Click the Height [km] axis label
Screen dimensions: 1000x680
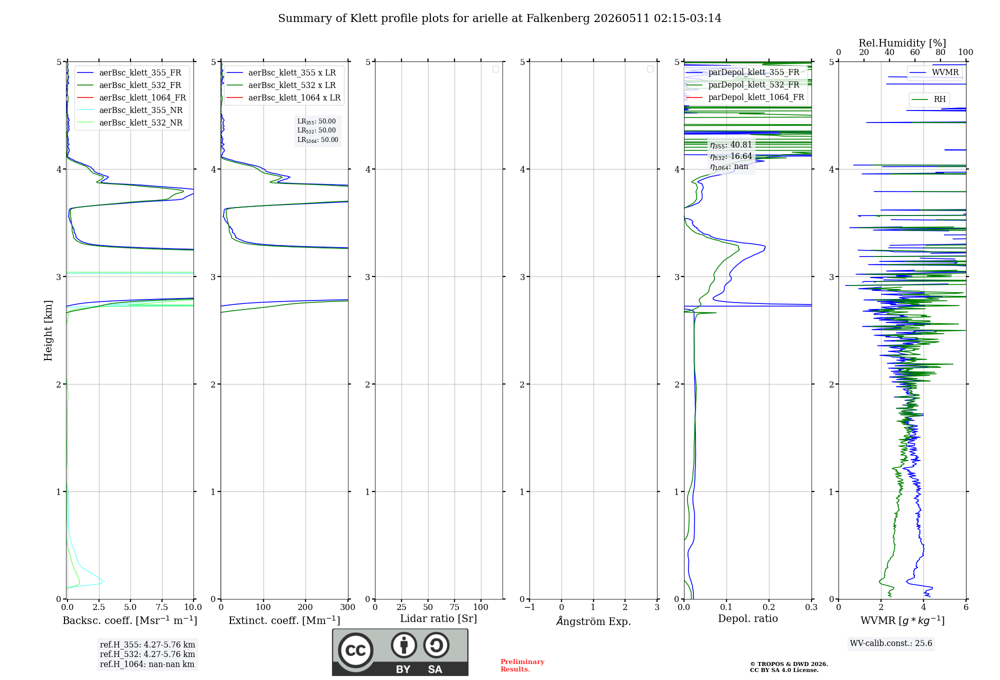click(x=48, y=330)
